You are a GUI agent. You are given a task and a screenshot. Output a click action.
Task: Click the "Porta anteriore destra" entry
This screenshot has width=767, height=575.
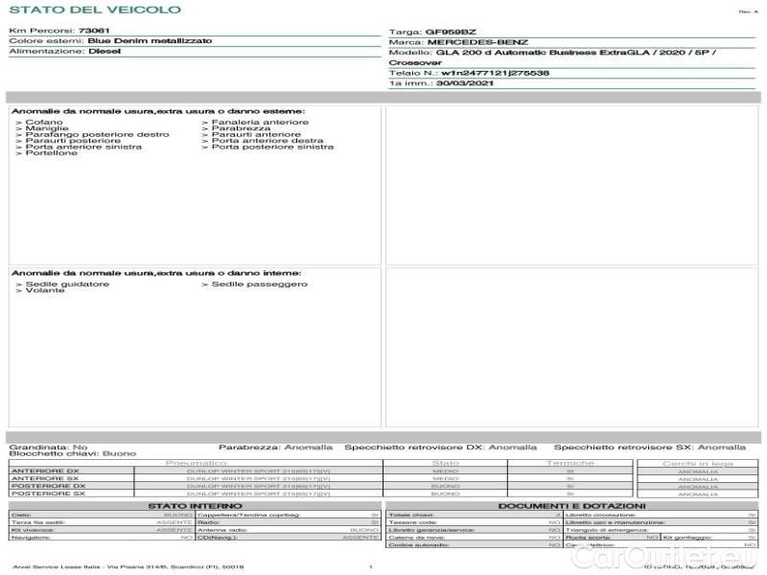click(x=267, y=140)
